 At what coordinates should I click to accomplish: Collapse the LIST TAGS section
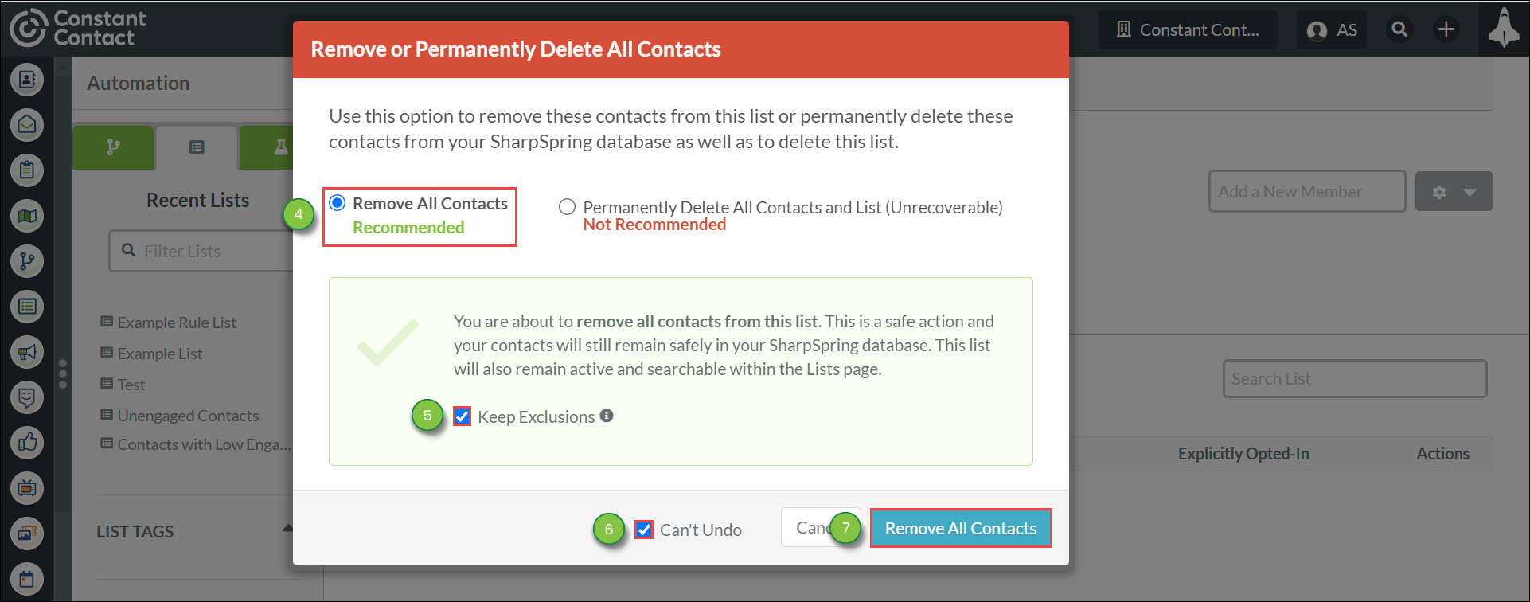click(x=287, y=528)
